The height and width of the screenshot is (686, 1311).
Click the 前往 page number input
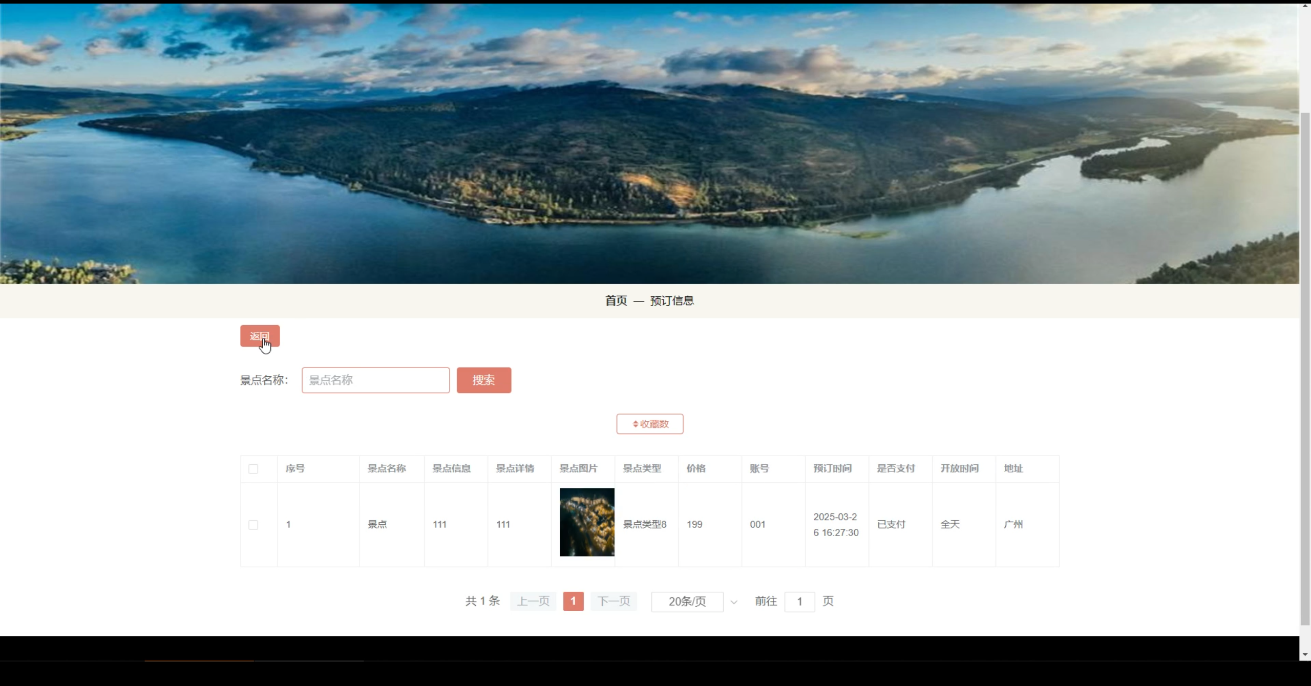coord(799,602)
